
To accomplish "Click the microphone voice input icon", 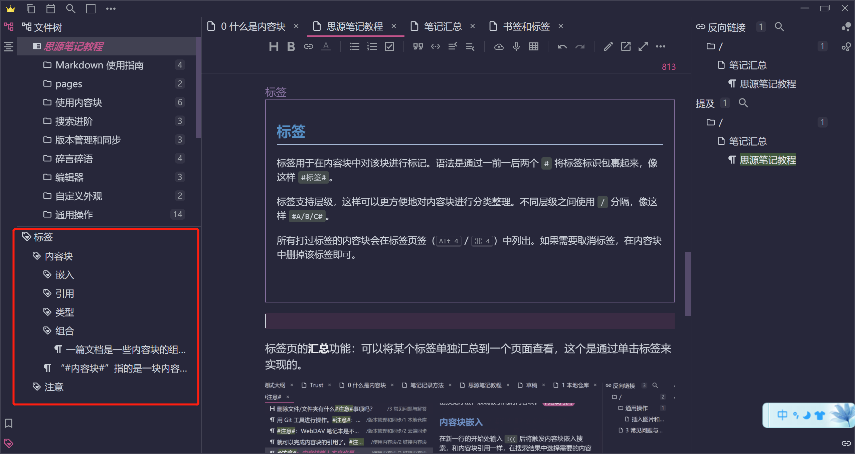I will coord(516,46).
